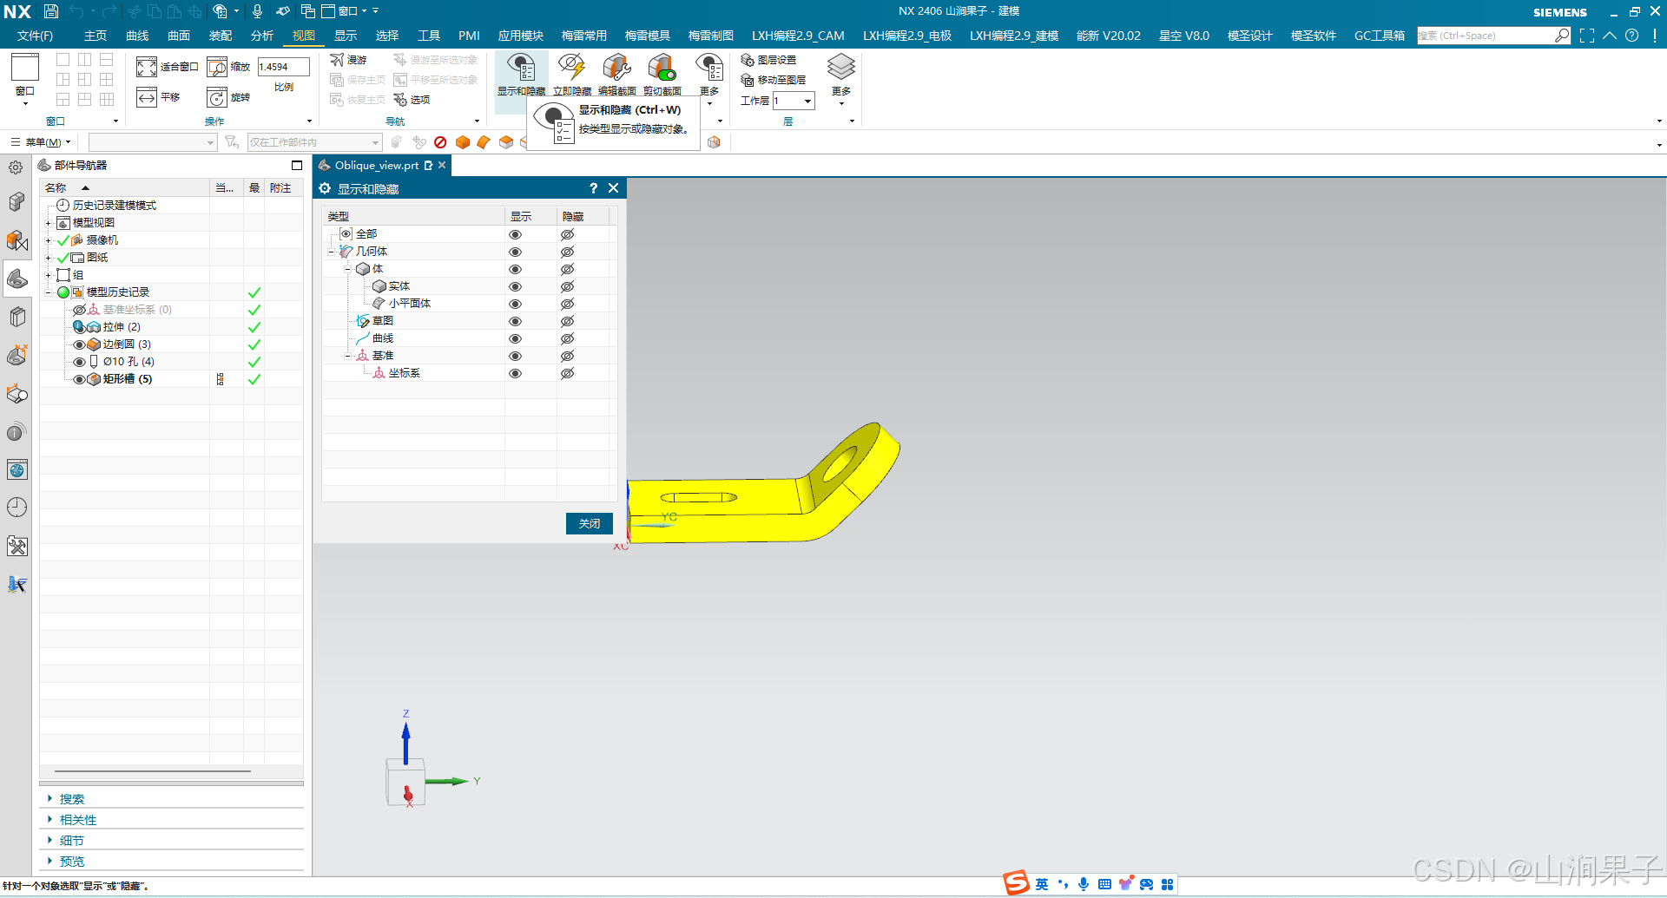Image resolution: width=1667 pixels, height=898 pixels.
Task: Open the web browser sidebar icon
Action: [x=16, y=469]
